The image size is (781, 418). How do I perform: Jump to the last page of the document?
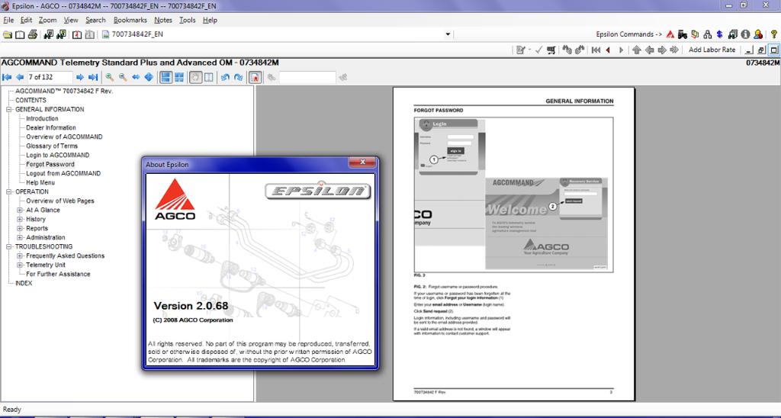92,77
